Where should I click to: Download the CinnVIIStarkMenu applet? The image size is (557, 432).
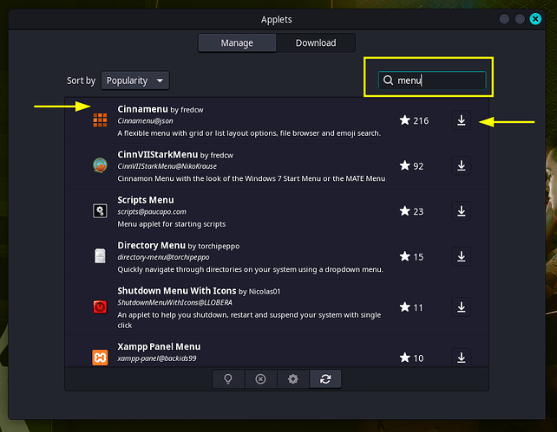(461, 165)
